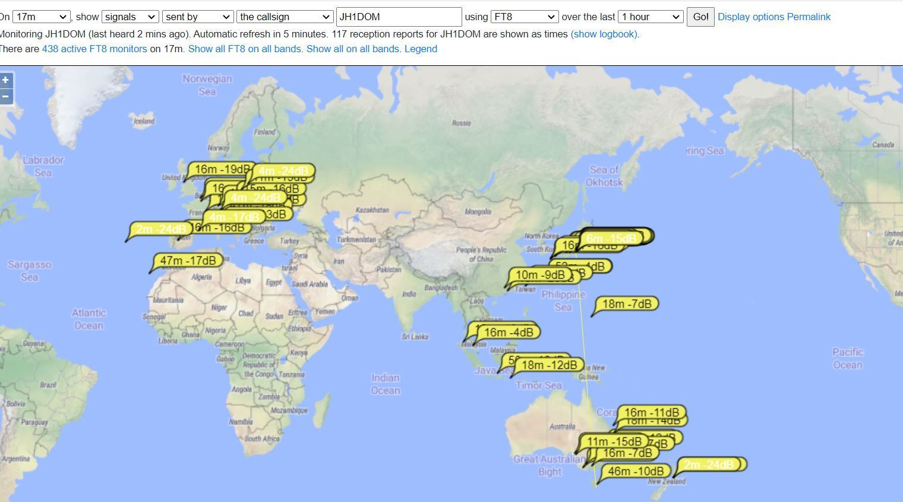Select the '18m -14dB' marker in Australia
This screenshot has width=903, height=502.
[x=653, y=422]
